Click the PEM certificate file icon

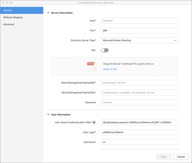pyautogui.click(x=92, y=67)
